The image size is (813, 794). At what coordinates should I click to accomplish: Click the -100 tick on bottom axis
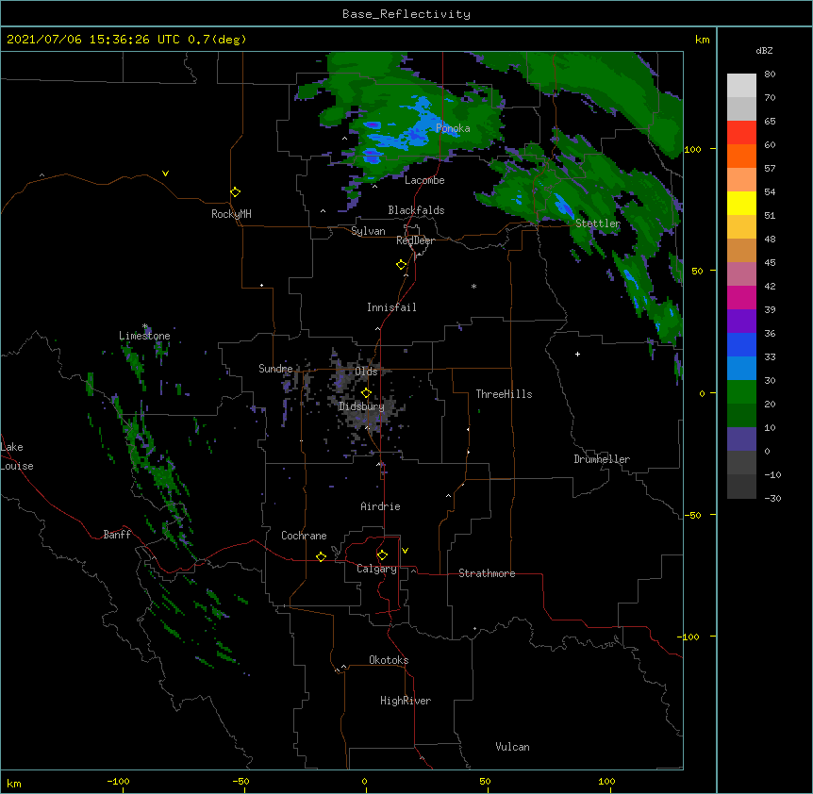click(119, 781)
